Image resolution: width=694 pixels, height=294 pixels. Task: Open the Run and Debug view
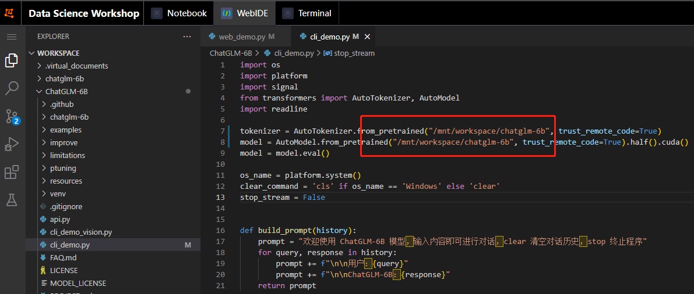(x=12, y=145)
